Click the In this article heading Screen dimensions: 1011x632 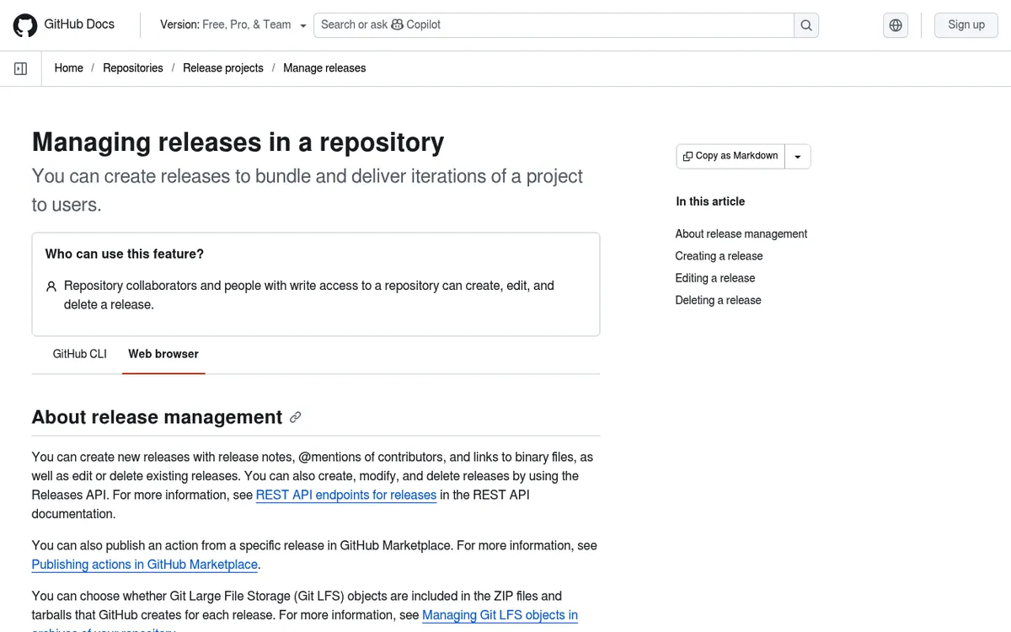click(710, 201)
